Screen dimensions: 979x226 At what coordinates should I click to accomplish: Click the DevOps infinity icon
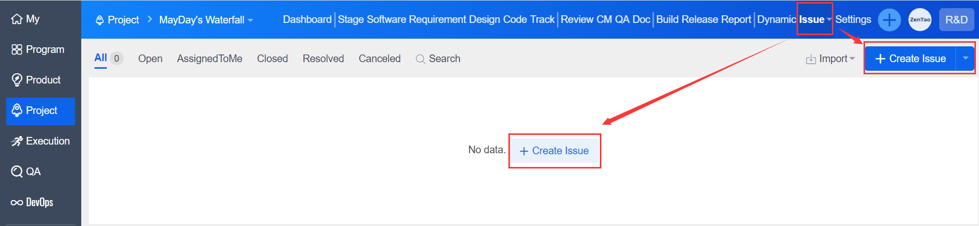(17, 203)
